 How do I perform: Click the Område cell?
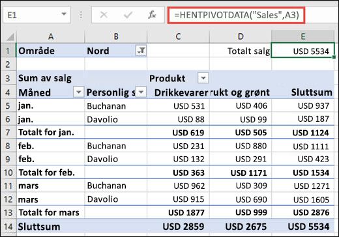[x=51, y=51]
